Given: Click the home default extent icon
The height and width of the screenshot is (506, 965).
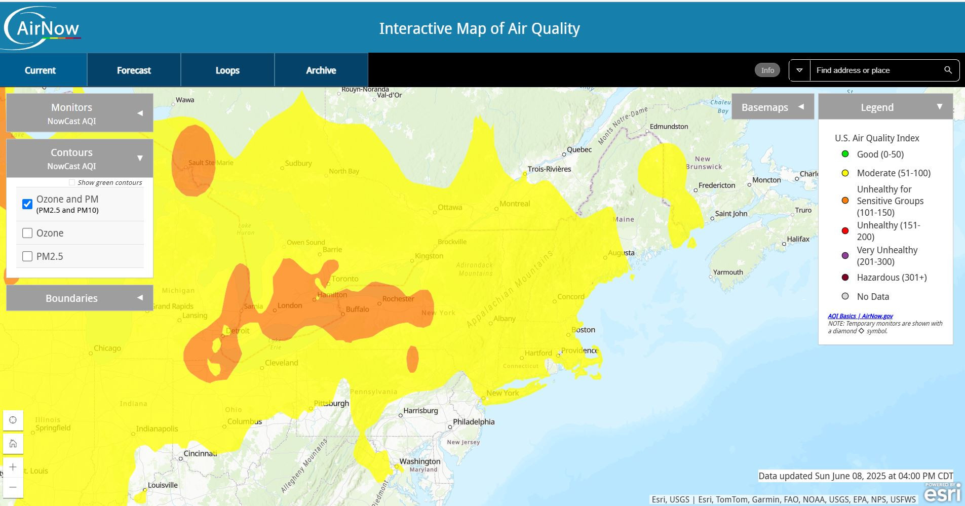Looking at the screenshot, I should (13, 444).
